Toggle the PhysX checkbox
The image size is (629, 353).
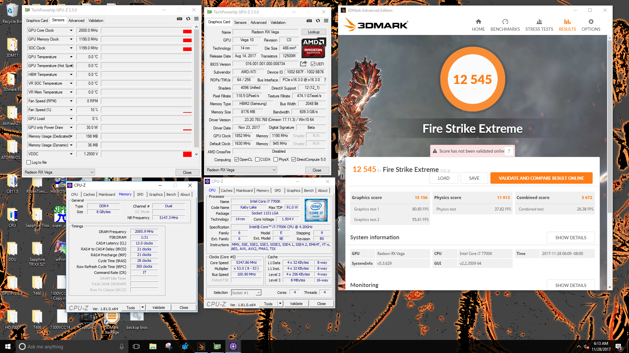(x=276, y=160)
